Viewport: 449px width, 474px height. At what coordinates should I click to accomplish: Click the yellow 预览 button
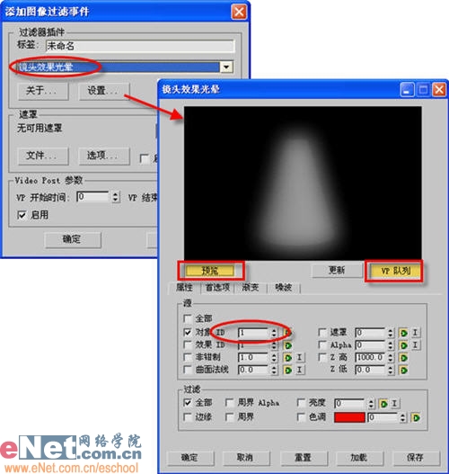click(x=210, y=271)
